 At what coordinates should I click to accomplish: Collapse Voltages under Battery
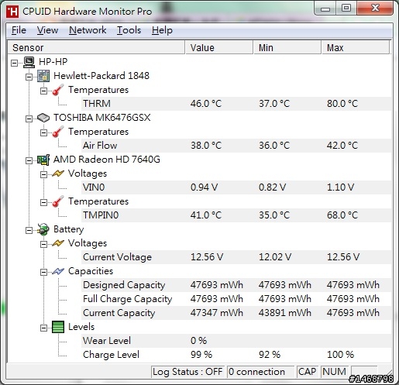tap(44, 244)
